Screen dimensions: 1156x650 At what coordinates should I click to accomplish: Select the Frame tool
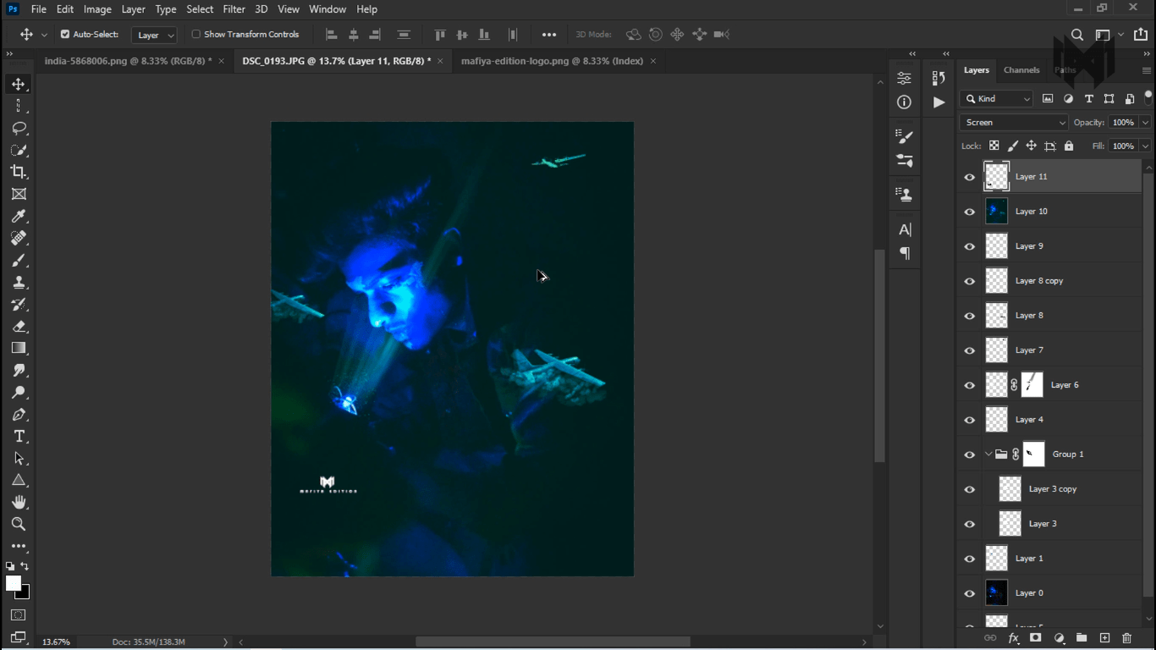tap(19, 194)
